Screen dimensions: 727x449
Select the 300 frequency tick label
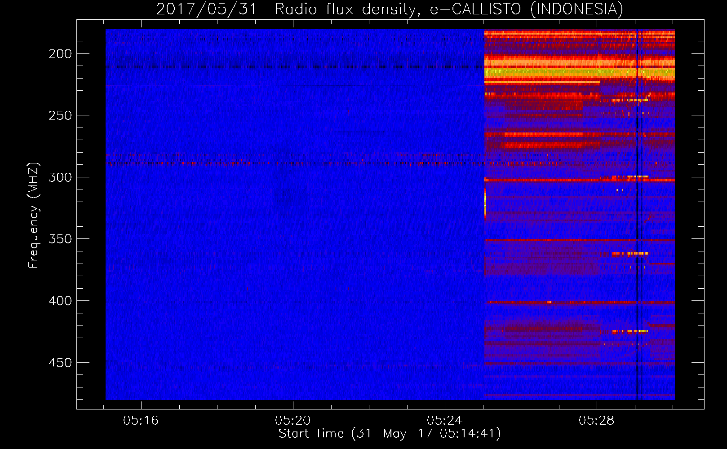pyautogui.click(x=60, y=177)
